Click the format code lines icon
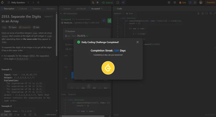The height and width of the screenshot is (117, 216). coord(199,13)
